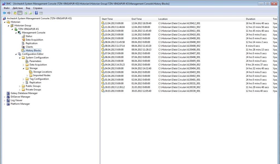This screenshot has width=280, height=164.
Task: Select the Status node icon in tree
Action: [23, 36]
